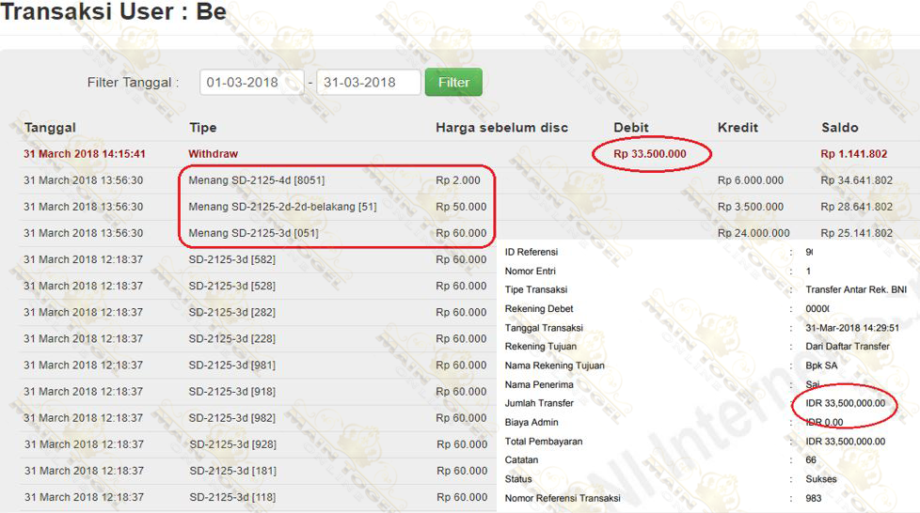
Task: Click the Menang SD-2125-3d [051] entry
Action: point(252,233)
